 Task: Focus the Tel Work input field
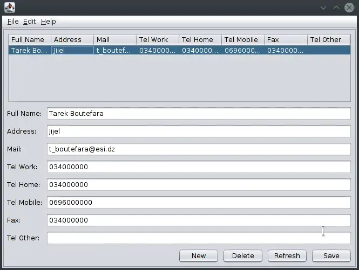pos(199,167)
